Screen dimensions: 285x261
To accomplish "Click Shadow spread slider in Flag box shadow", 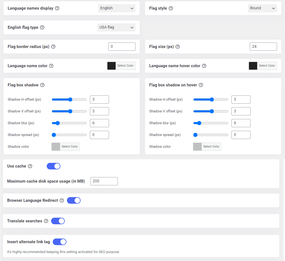I will 69,135.
